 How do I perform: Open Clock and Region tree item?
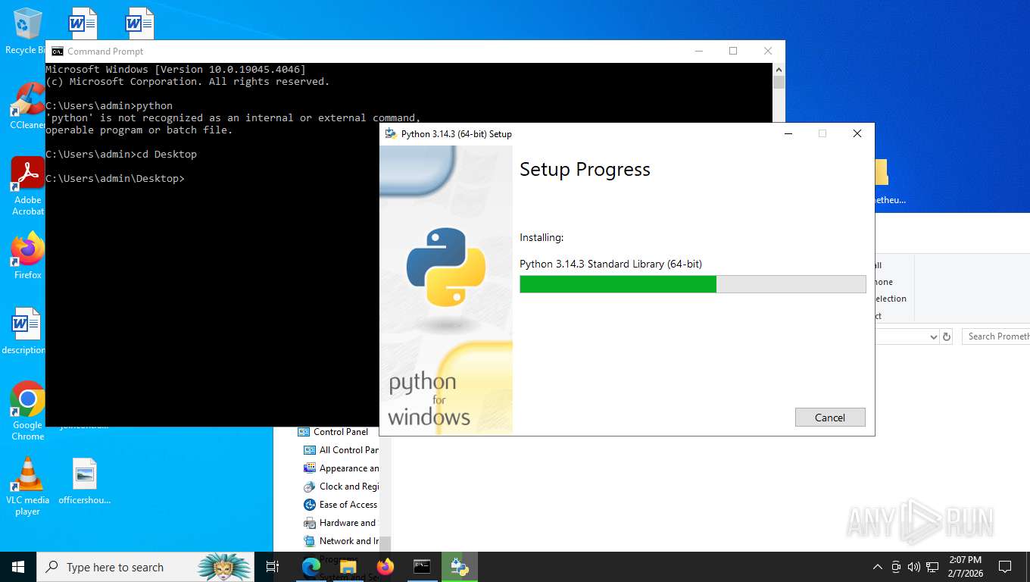pyautogui.click(x=342, y=486)
